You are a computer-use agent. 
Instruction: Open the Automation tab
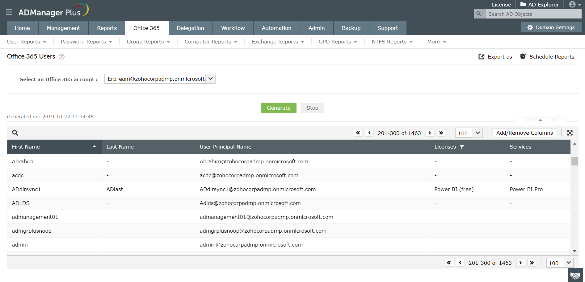click(x=276, y=28)
